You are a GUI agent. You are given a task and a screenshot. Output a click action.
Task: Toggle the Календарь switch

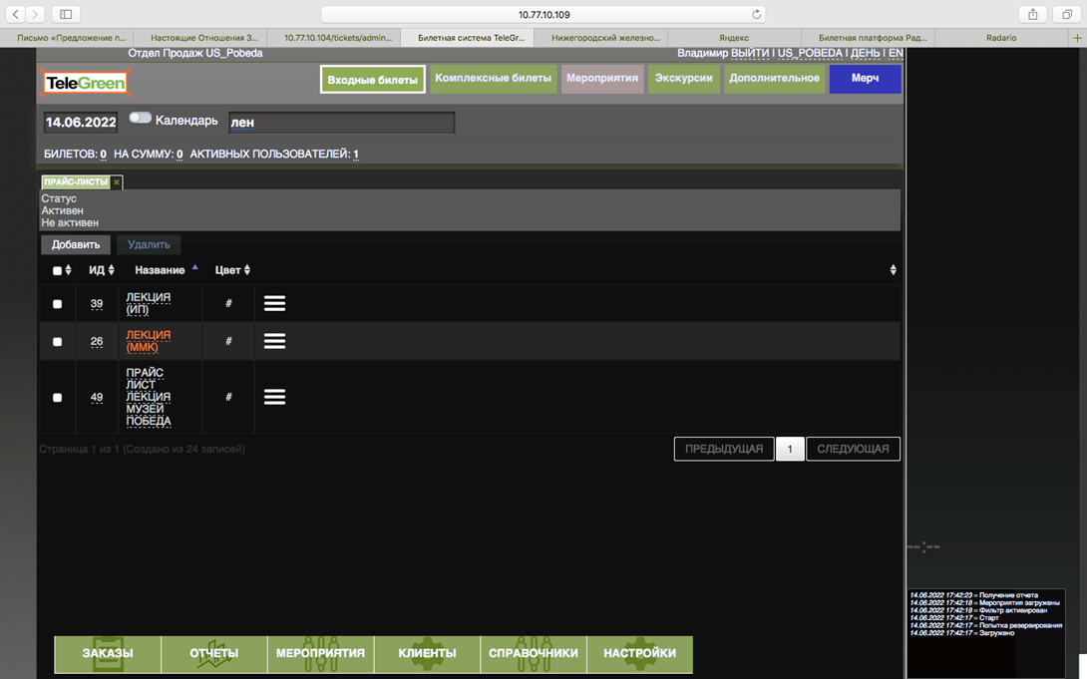coord(140,119)
